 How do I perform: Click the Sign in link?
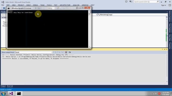(x=163, y=5)
